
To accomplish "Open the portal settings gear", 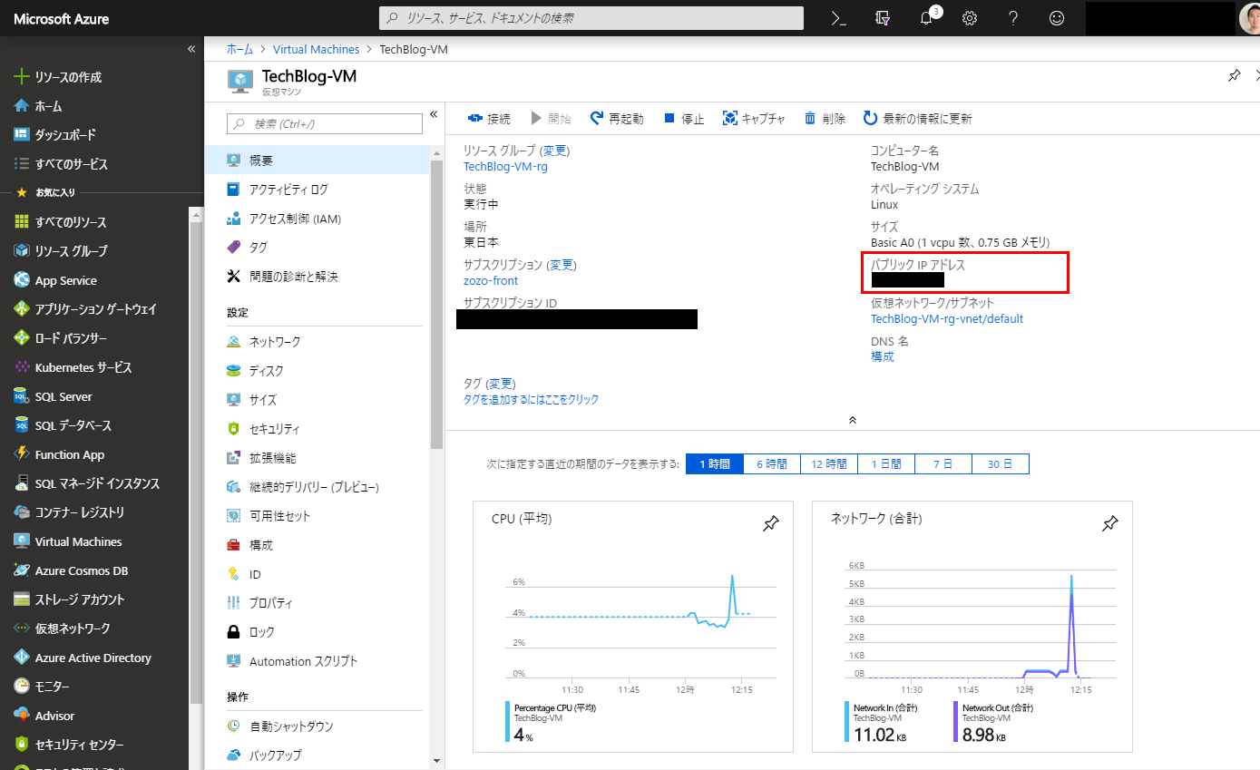I will click(x=969, y=18).
